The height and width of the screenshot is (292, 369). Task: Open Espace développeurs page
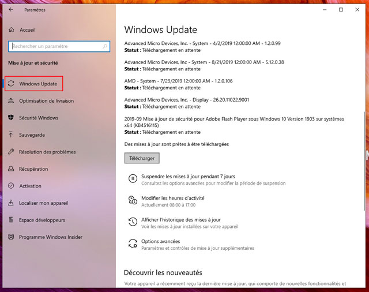click(42, 220)
